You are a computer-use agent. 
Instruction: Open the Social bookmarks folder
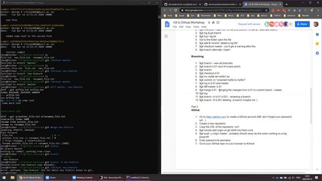[x=180, y=16]
